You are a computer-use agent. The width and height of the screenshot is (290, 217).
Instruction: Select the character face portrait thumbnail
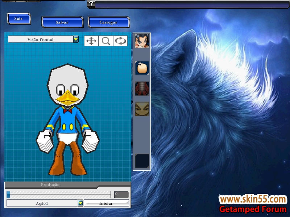click(142, 41)
